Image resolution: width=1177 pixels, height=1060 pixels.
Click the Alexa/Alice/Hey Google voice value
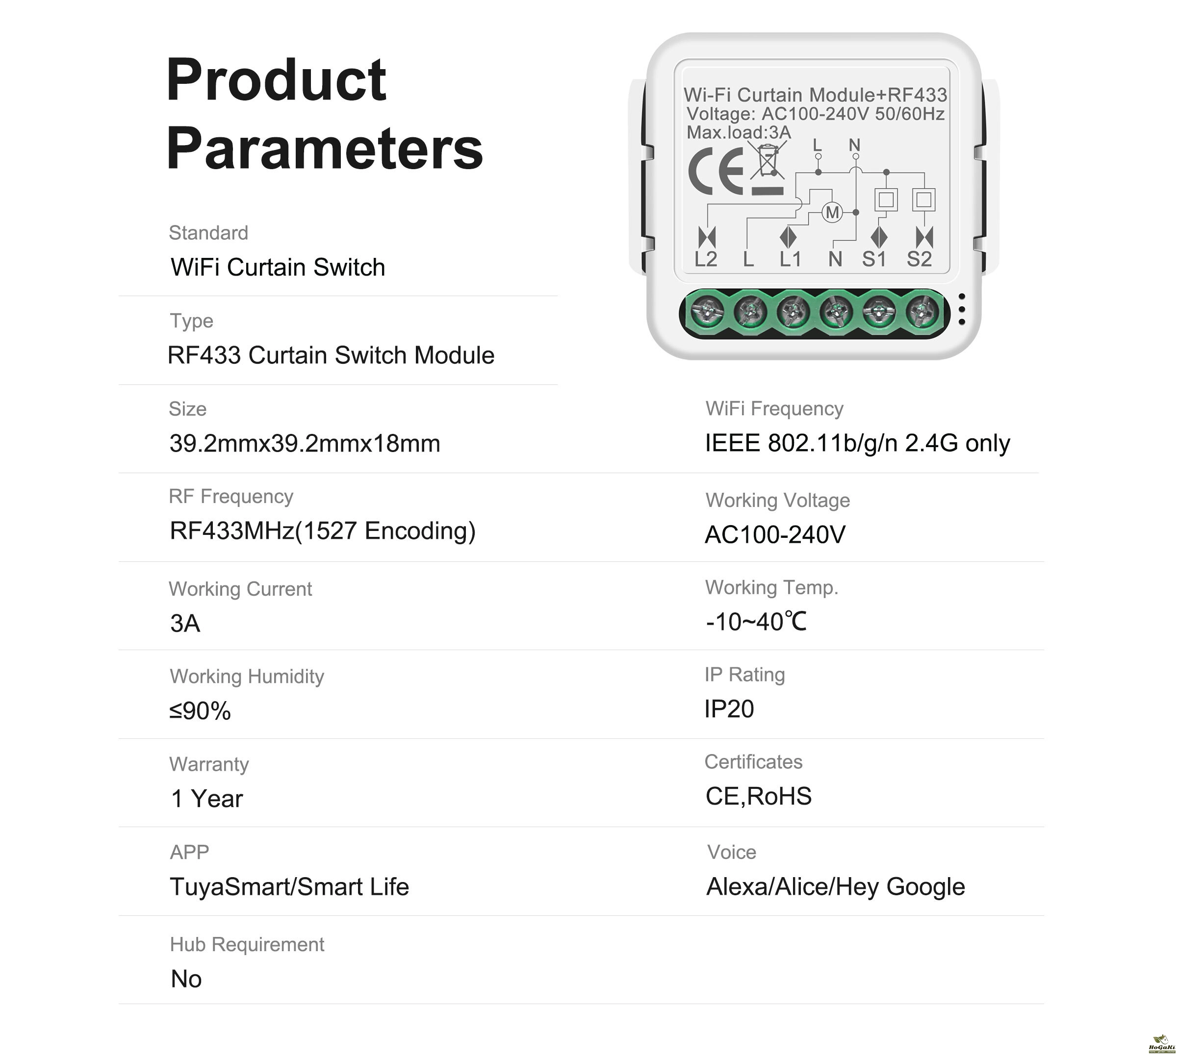(836, 887)
